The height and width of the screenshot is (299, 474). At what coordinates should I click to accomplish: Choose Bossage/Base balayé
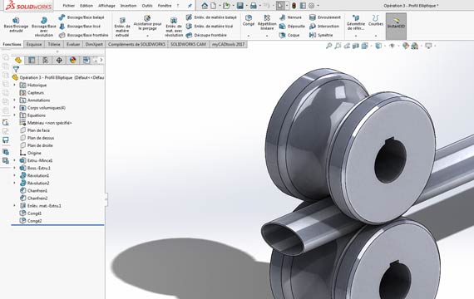pyautogui.click(x=81, y=17)
